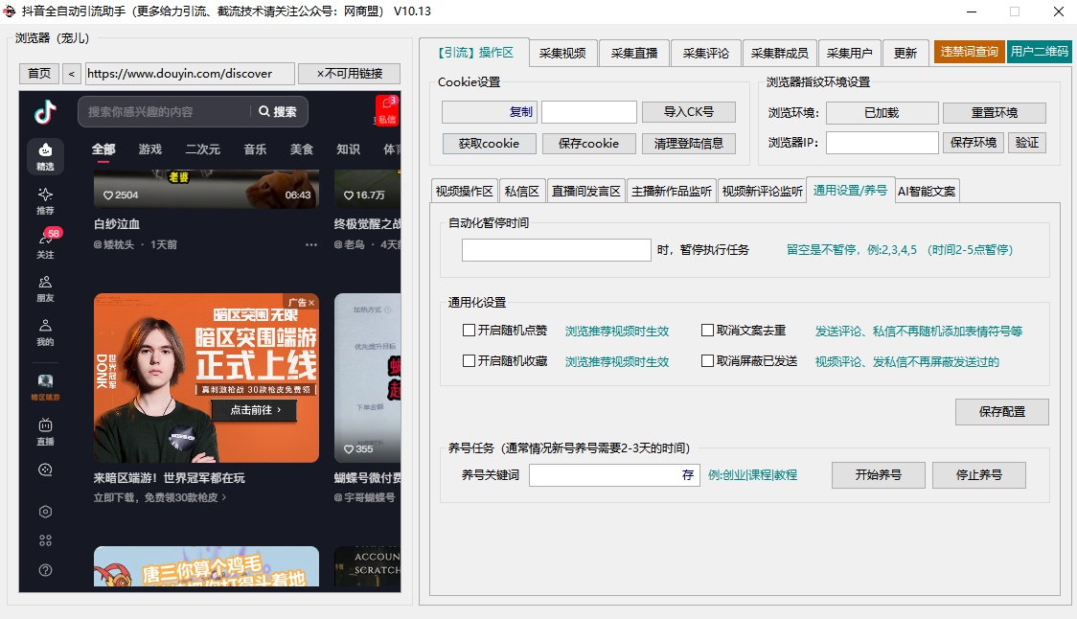Click the 保存配置 button
Image resolution: width=1077 pixels, height=619 pixels.
pyautogui.click(x=1002, y=411)
